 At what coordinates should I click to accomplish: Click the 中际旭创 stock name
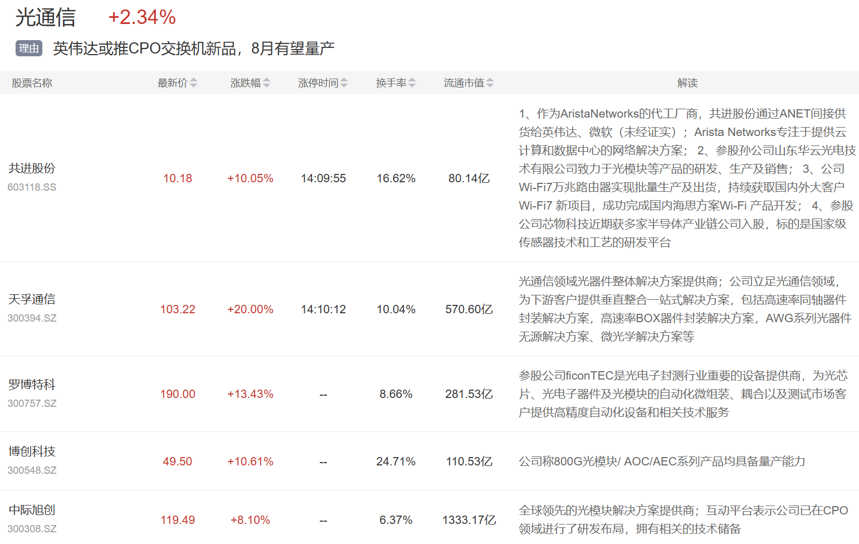click(32, 510)
